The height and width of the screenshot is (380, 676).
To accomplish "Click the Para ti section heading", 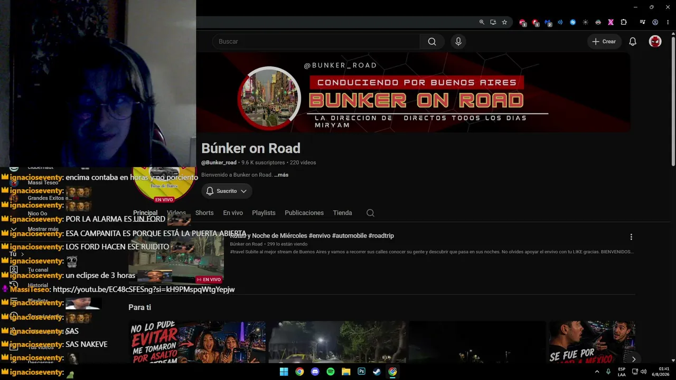I will click(x=139, y=307).
